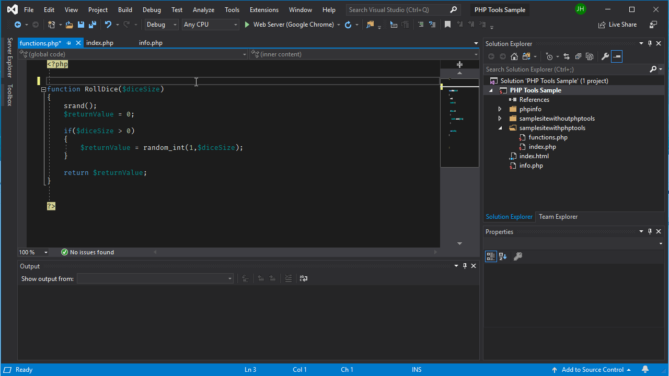Open the Analyze menu
The height and width of the screenshot is (376, 669).
tap(203, 9)
